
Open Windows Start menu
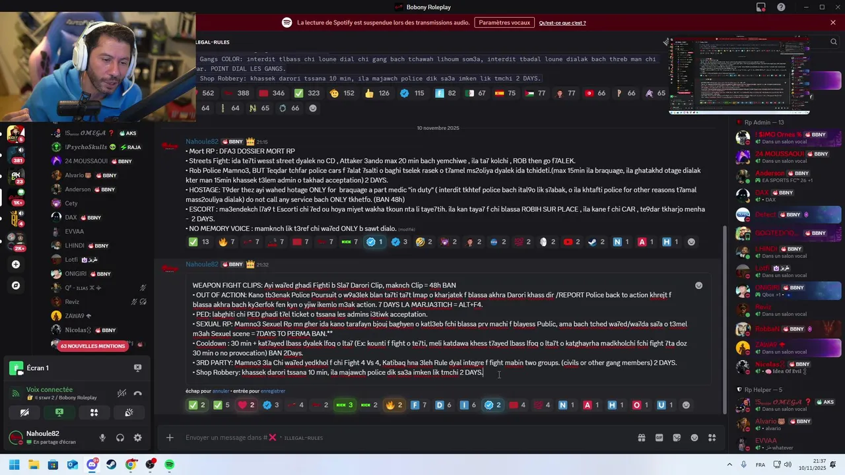[x=14, y=465]
